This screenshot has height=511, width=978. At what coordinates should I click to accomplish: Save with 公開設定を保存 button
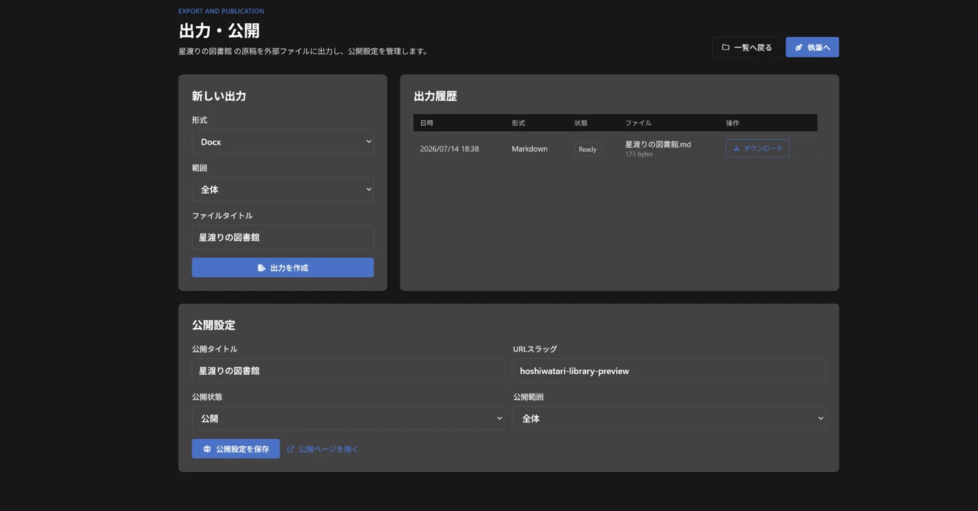pos(236,449)
